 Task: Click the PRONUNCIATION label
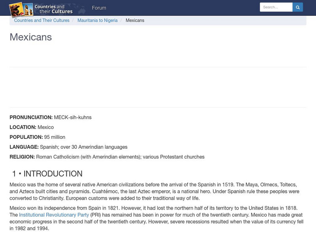click(x=31, y=117)
